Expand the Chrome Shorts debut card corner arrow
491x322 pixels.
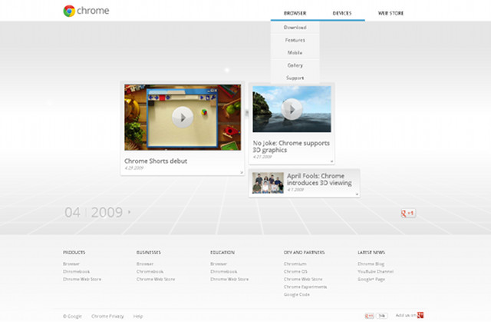(x=242, y=172)
